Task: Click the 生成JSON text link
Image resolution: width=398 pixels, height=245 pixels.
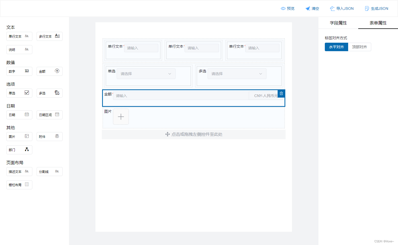Action: pos(379,8)
